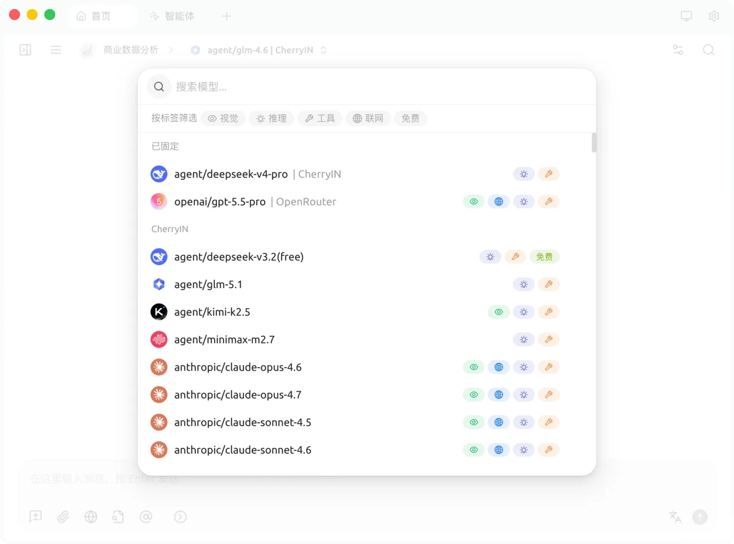Click the glm logo beside agent/glm-5.1
This screenshot has height=544, width=734.
tap(159, 284)
